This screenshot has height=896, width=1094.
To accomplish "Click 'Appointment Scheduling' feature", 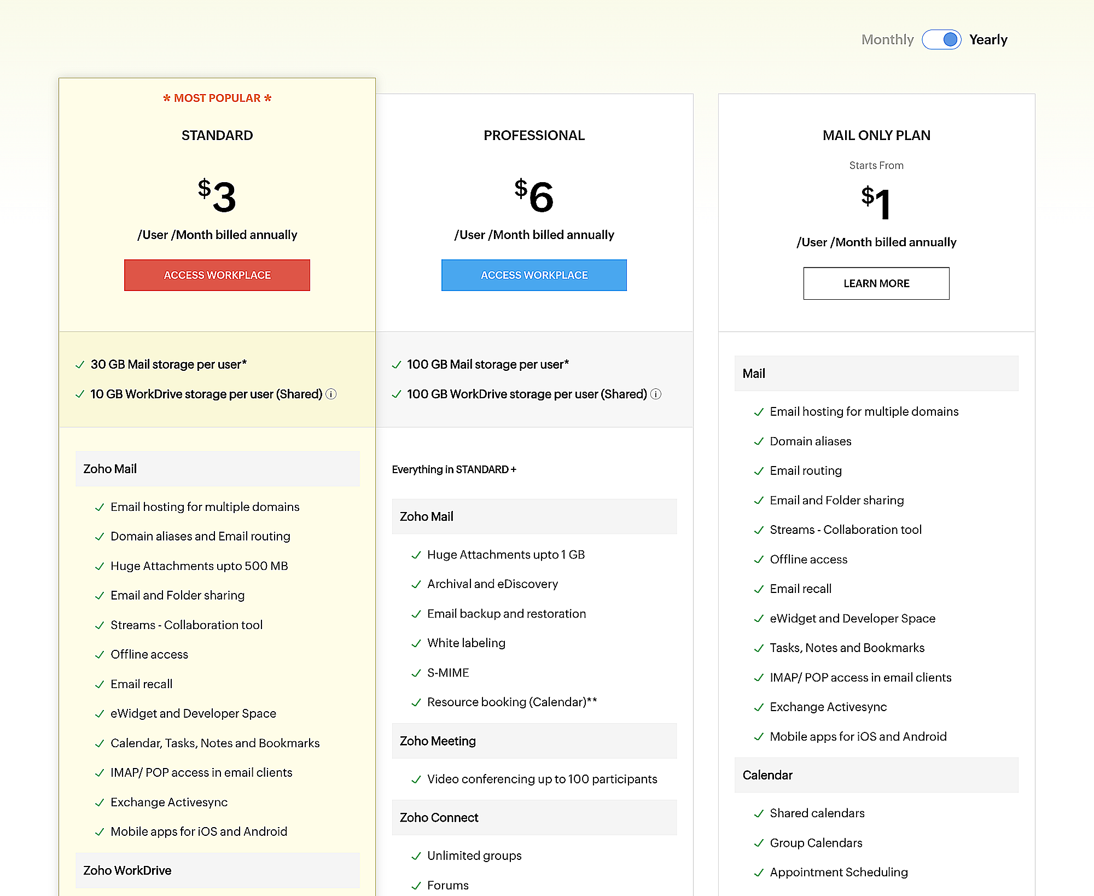I will [839, 872].
